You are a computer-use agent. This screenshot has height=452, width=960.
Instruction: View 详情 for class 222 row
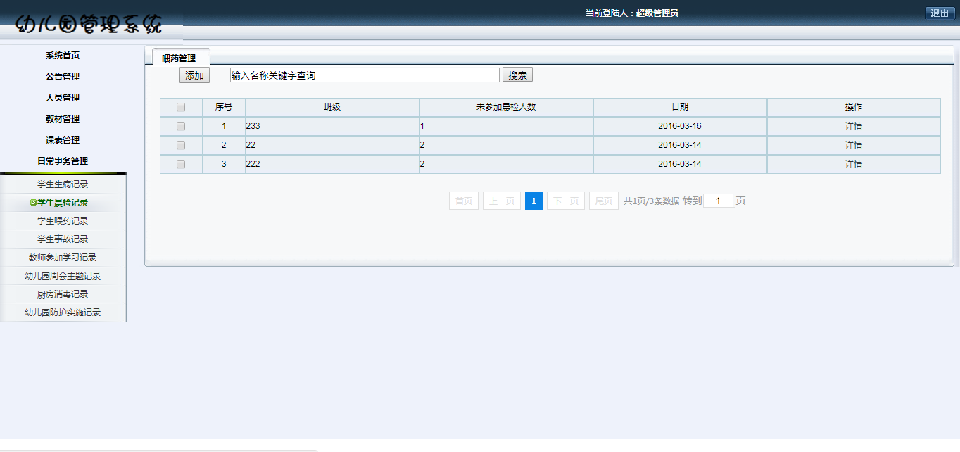854,164
